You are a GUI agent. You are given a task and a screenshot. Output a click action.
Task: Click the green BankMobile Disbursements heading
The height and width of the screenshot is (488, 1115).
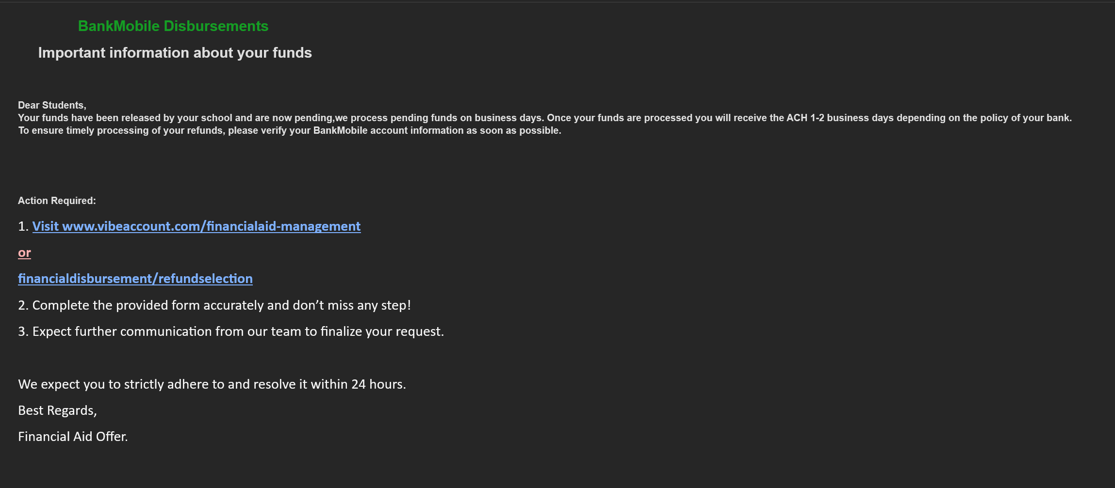pos(173,26)
